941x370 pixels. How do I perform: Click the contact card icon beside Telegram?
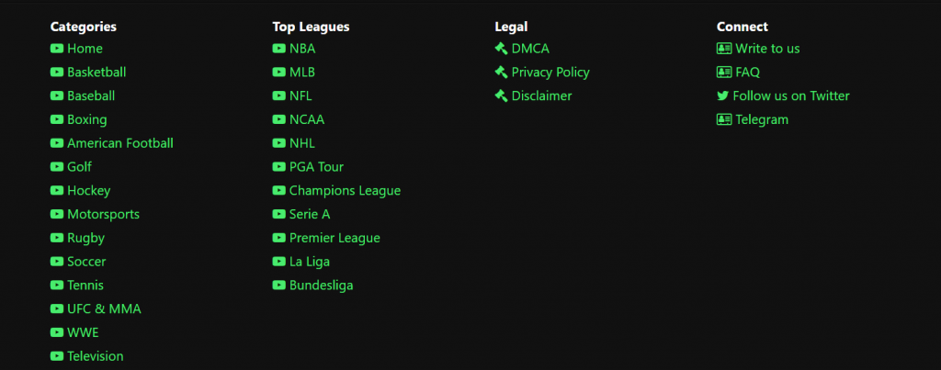point(724,119)
